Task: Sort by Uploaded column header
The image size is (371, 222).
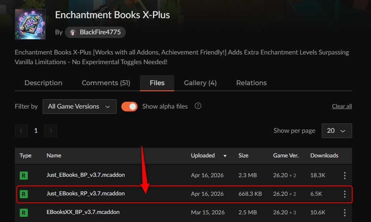Action: pyautogui.click(x=203, y=155)
